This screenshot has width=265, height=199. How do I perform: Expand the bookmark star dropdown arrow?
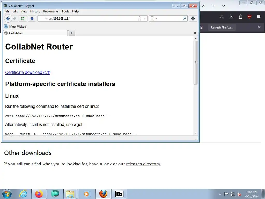(144, 18)
